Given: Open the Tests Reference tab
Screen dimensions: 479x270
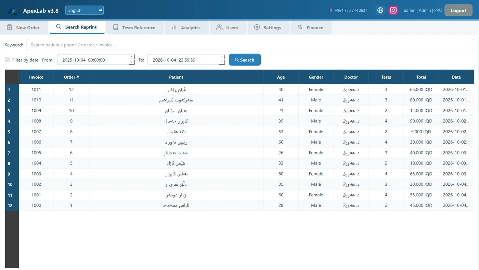Looking at the screenshot, I should coord(135,27).
